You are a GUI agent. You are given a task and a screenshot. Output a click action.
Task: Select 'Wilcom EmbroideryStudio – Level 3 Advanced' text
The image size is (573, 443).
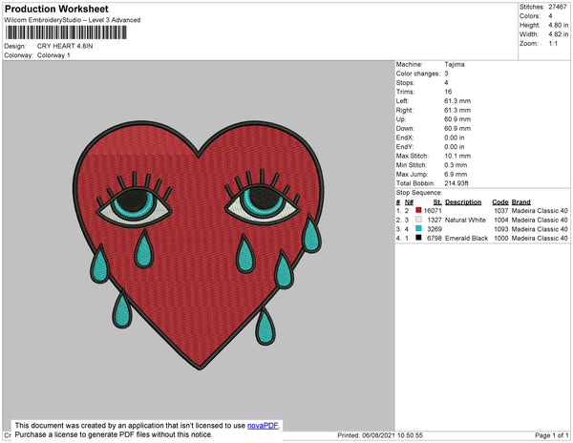[x=73, y=20]
